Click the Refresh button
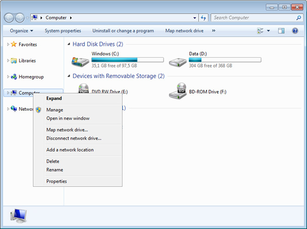 tap(203, 18)
